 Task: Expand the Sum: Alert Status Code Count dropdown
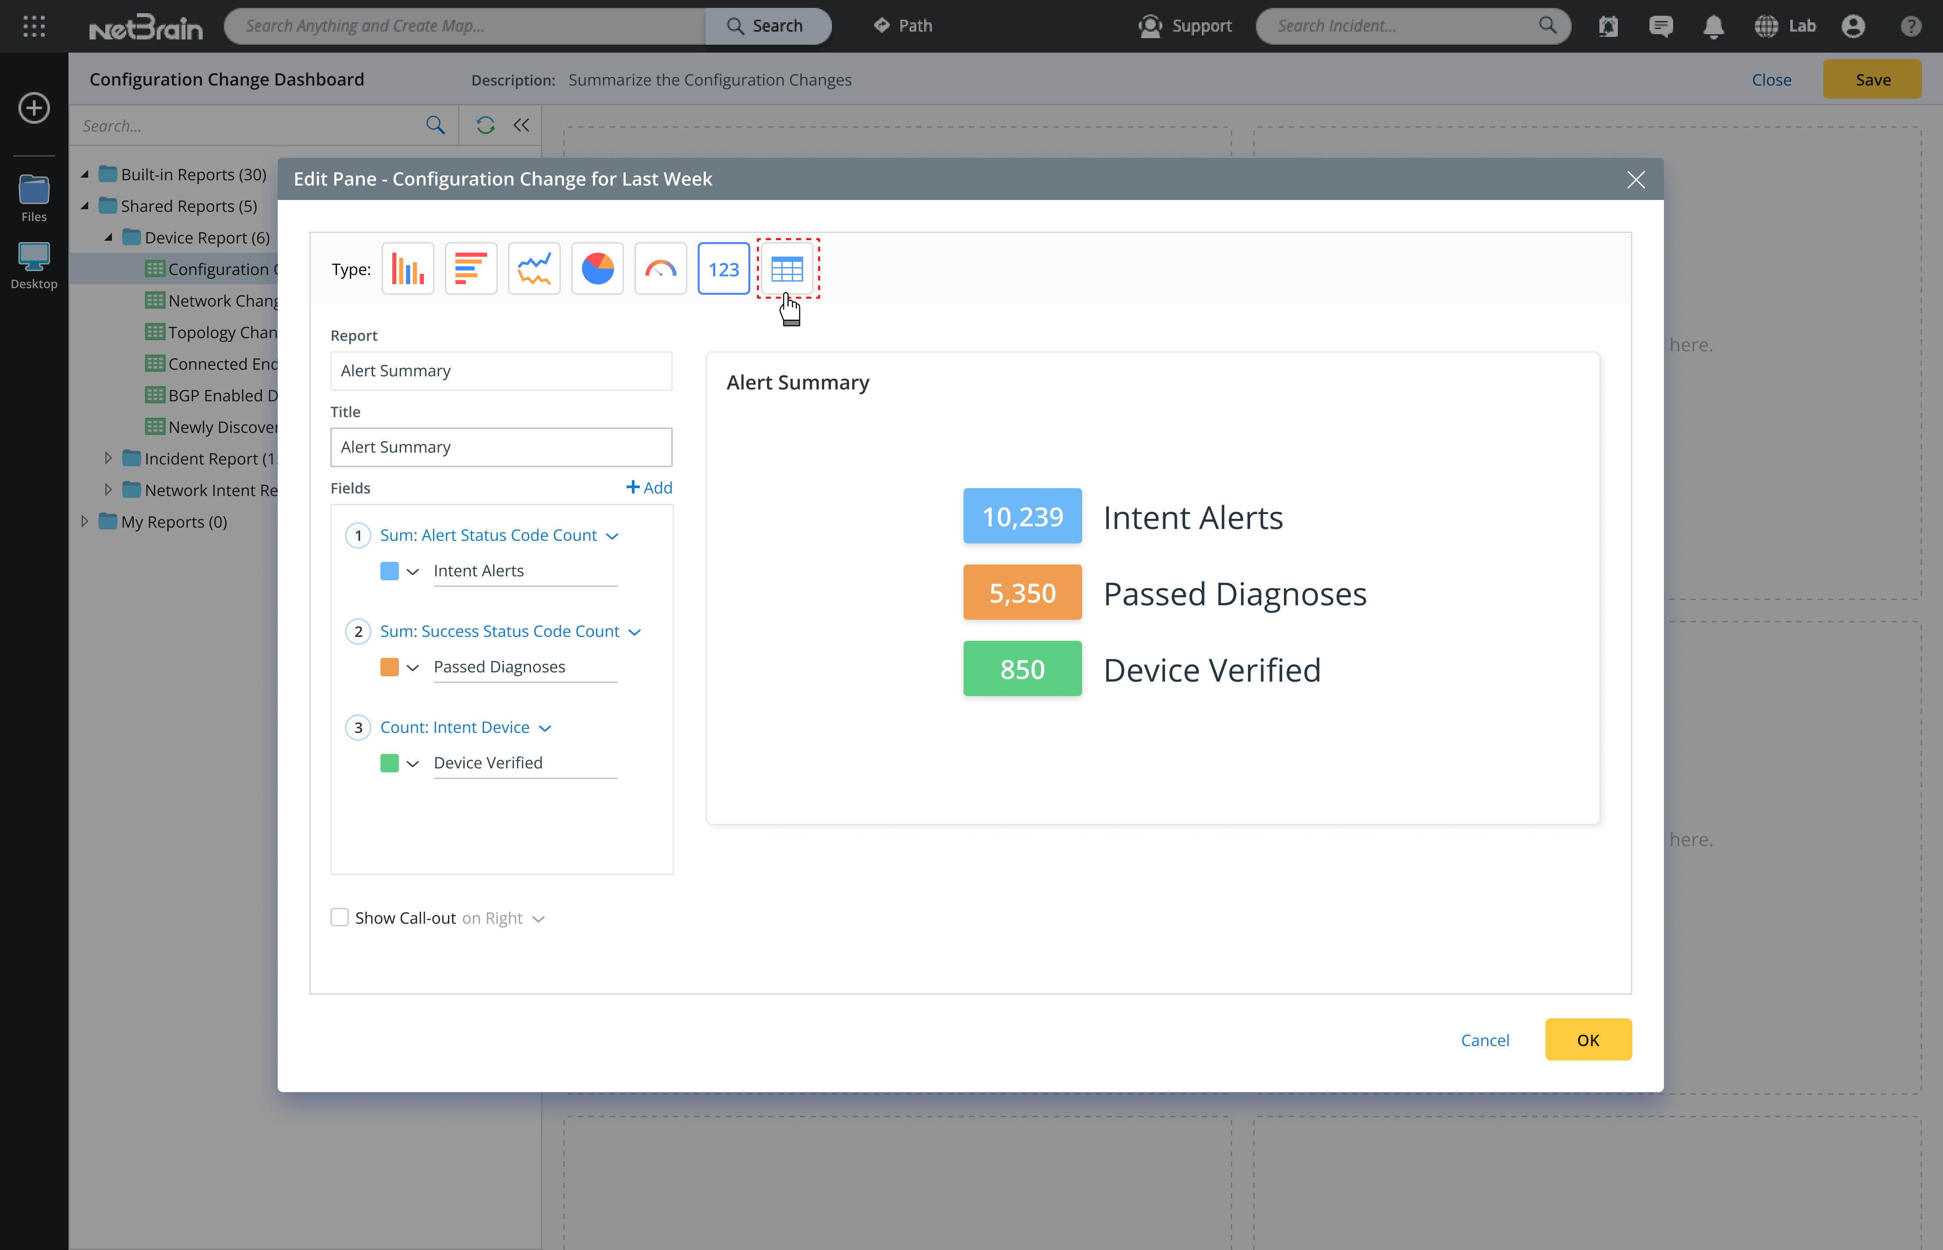[612, 536]
